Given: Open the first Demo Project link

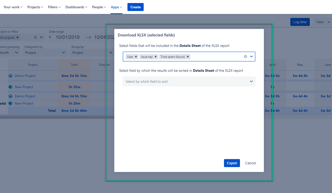Looking at the screenshot, I should coord(25,76).
